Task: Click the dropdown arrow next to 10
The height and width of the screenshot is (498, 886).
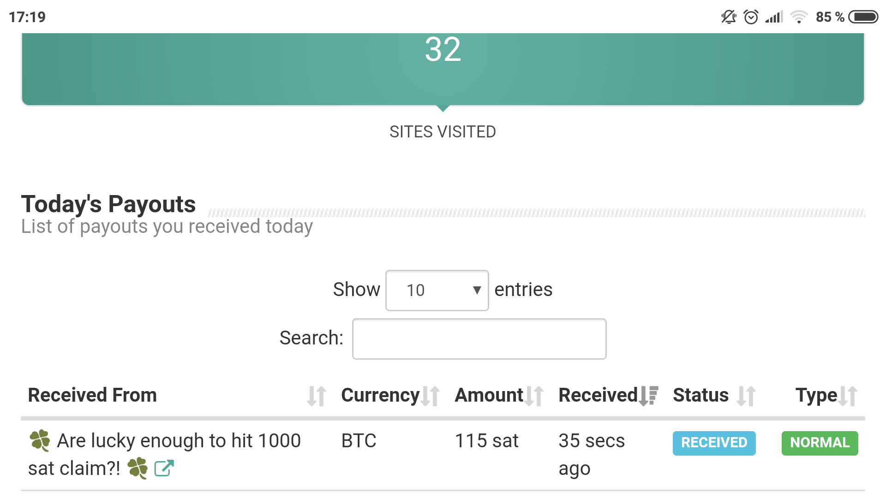Action: (477, 290)
